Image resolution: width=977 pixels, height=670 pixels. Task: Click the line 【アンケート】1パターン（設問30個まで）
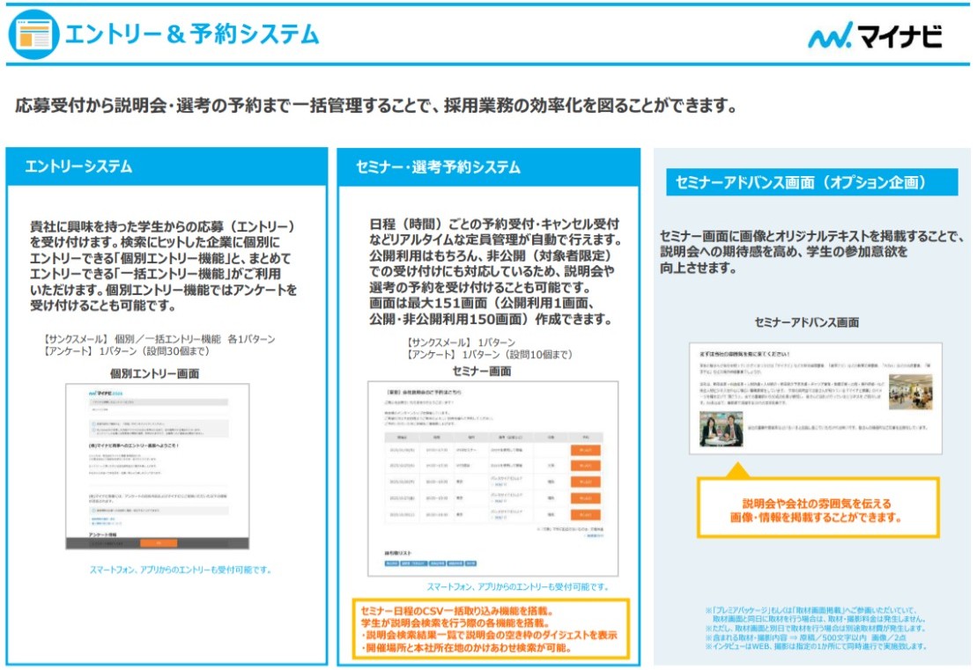point(125,351)
